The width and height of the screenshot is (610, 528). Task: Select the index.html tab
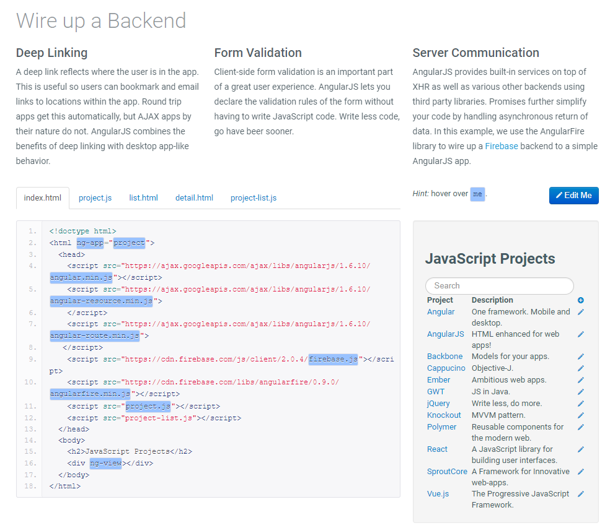click(42, 197)
